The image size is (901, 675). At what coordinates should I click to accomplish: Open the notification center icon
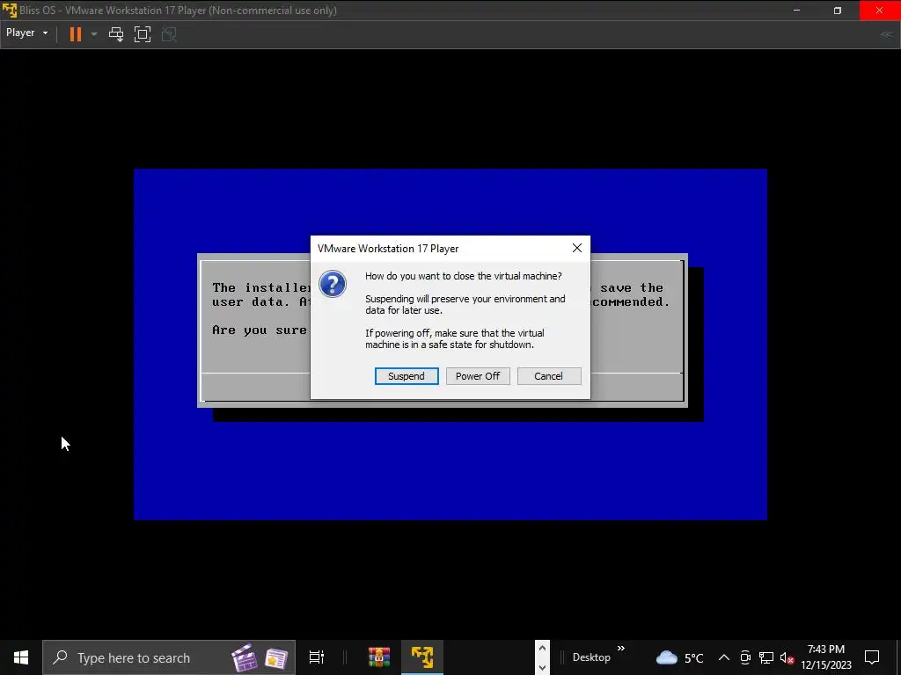pyautogui.click(x=872, y=657)
